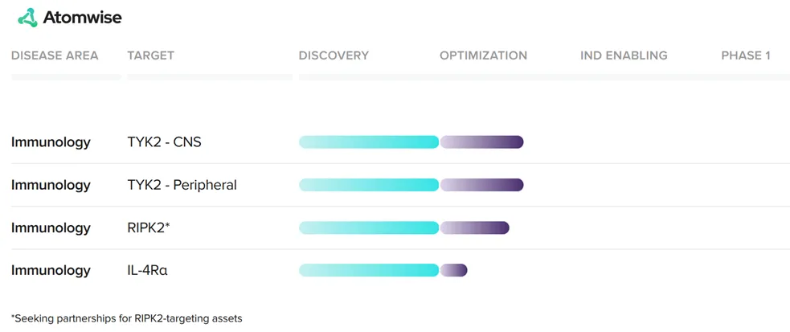The image size is (790, 332).
Task: Select the TYK2 - Peripheral target label
Action: pos(182,185)
